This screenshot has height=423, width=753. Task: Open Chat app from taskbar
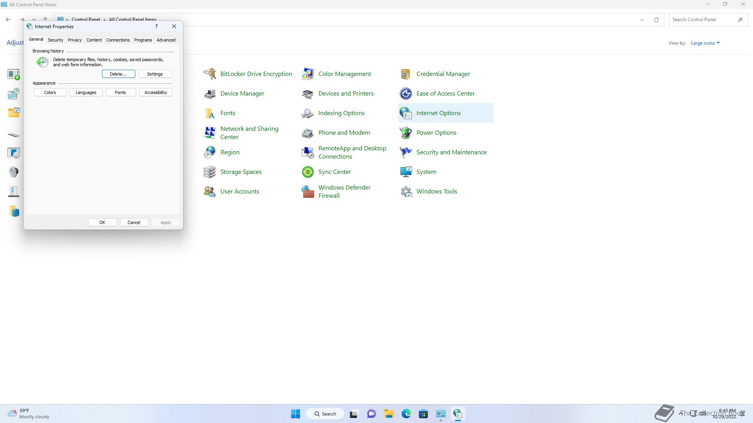pos(371,414)
